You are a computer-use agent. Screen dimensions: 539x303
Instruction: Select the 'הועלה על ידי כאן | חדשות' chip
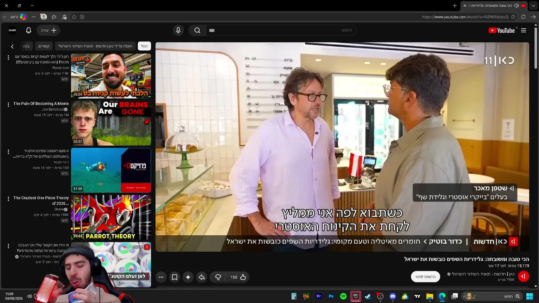95,46
